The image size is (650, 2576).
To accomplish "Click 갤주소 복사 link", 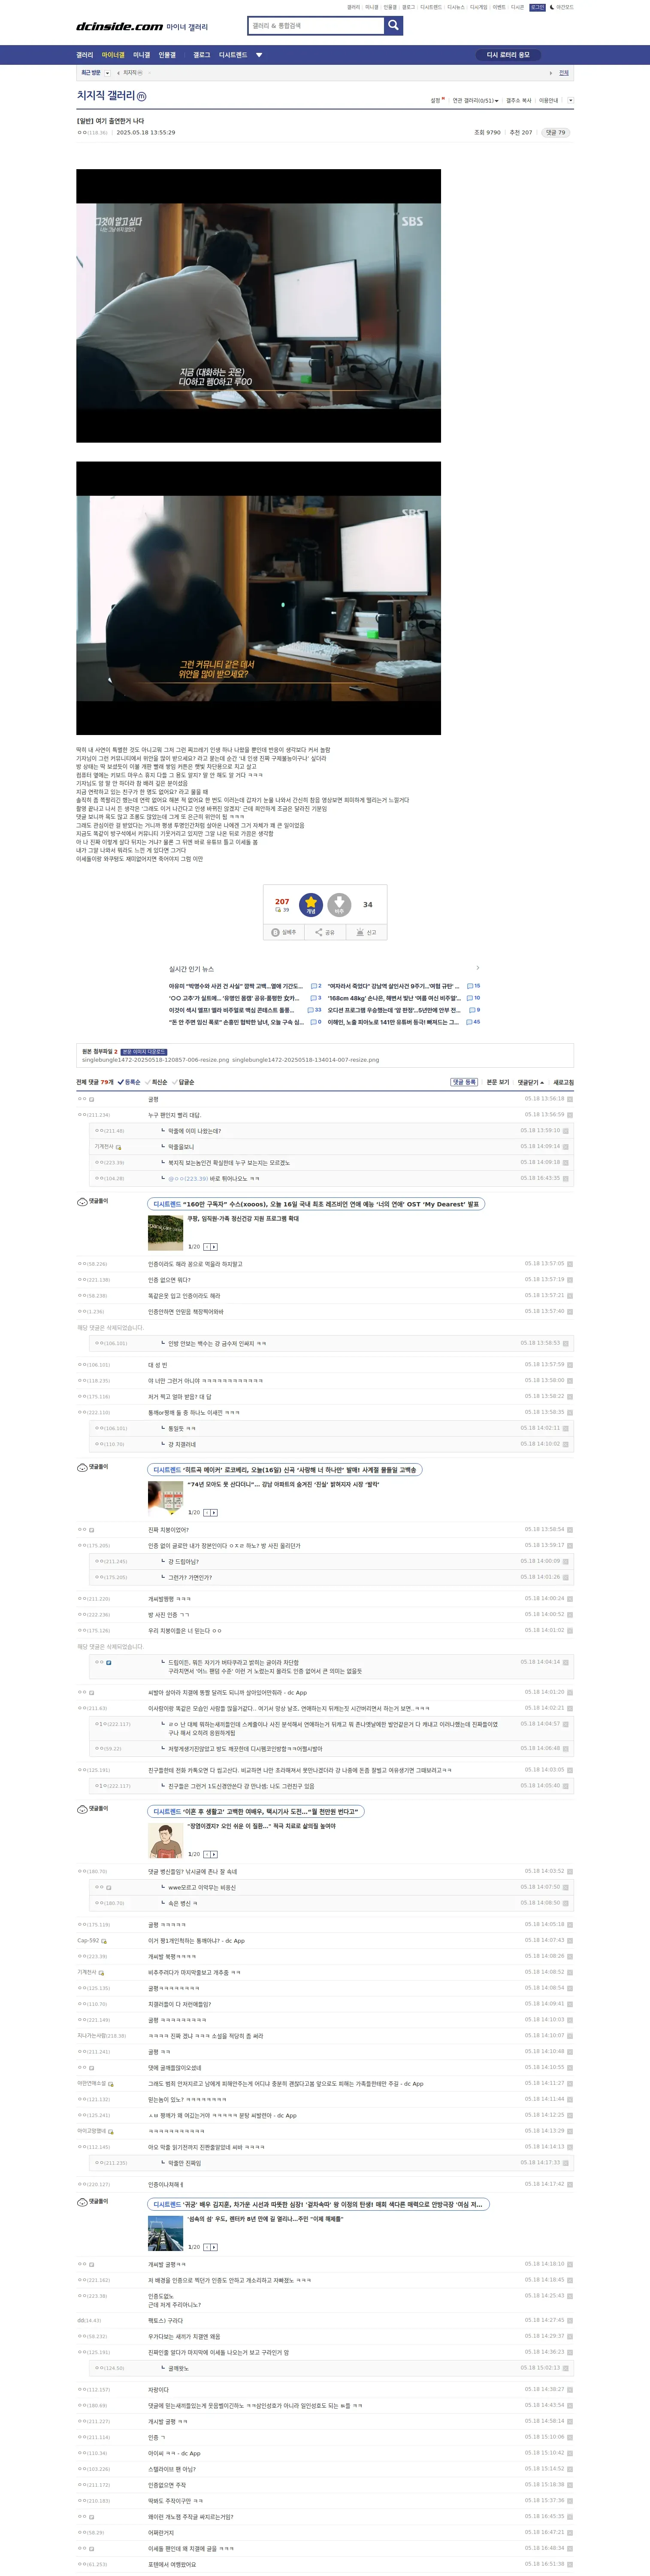I will point(519,101).
